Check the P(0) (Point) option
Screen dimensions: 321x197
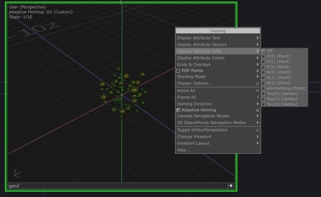coord(263,57)
